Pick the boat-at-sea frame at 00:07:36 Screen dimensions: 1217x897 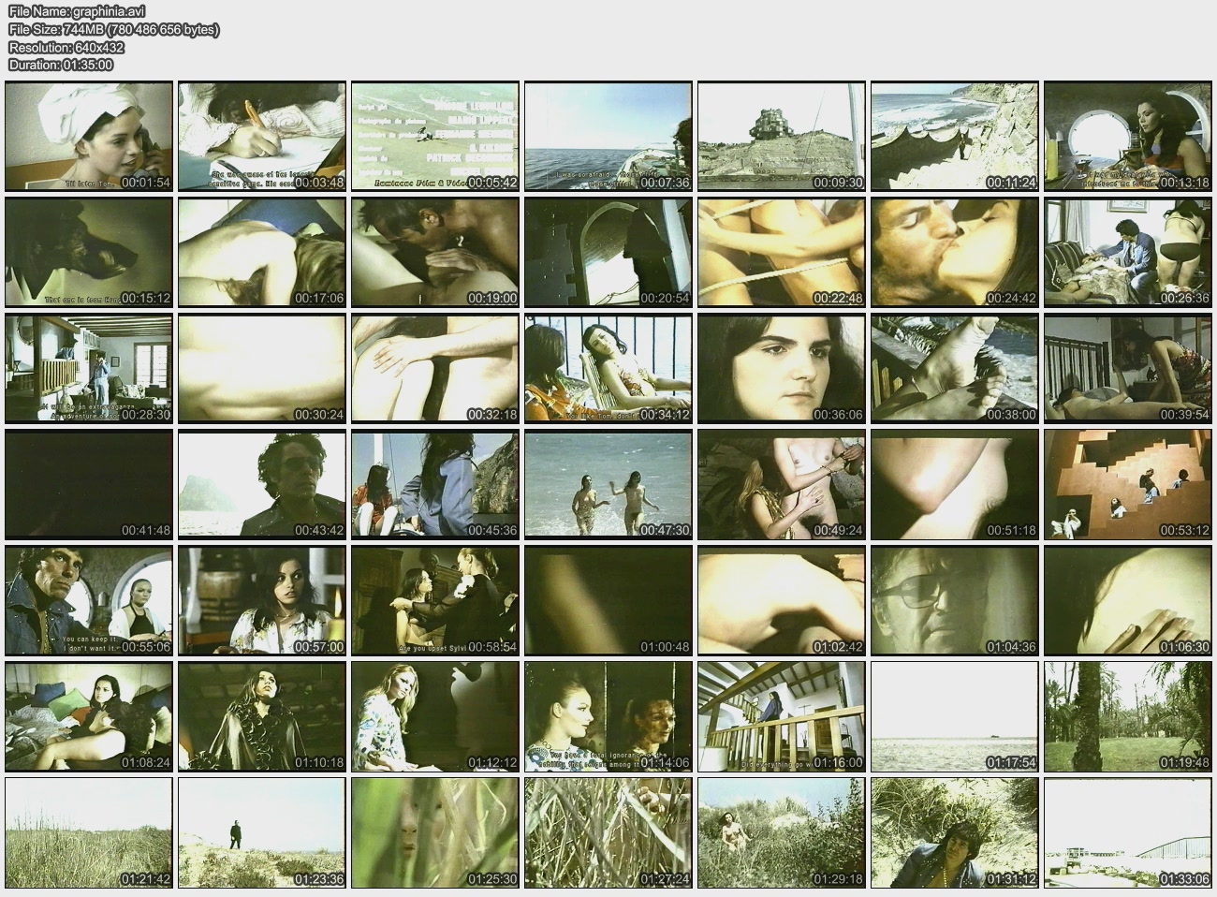(x=608, y=137)
